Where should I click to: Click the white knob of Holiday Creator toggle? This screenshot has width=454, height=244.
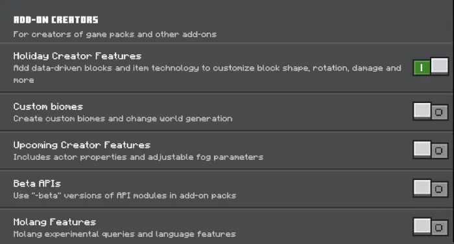(440, 66)
